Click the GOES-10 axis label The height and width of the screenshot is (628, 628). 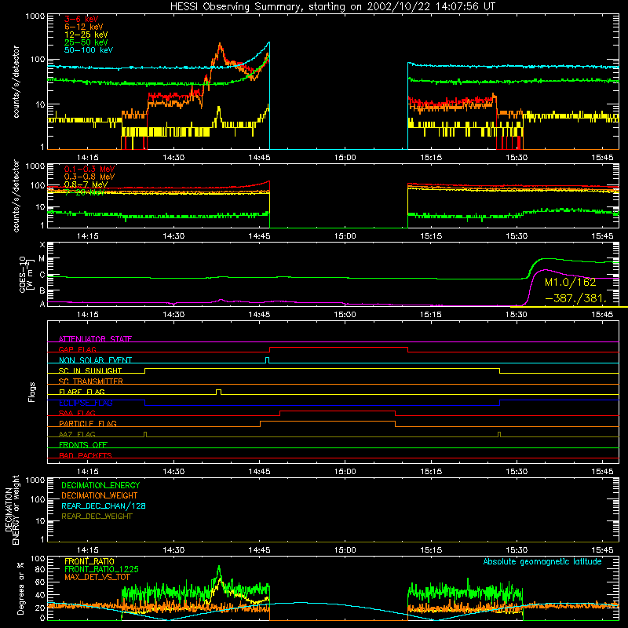click(x=25, y=274)
